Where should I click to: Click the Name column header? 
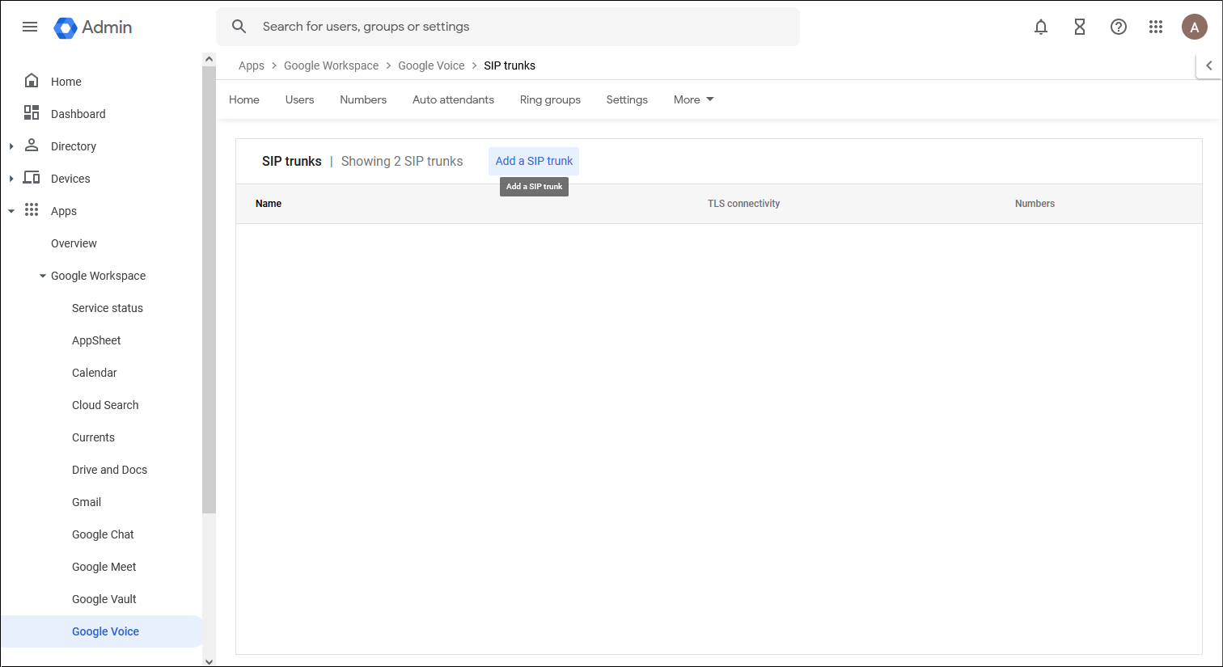click(x=269, y=204)
